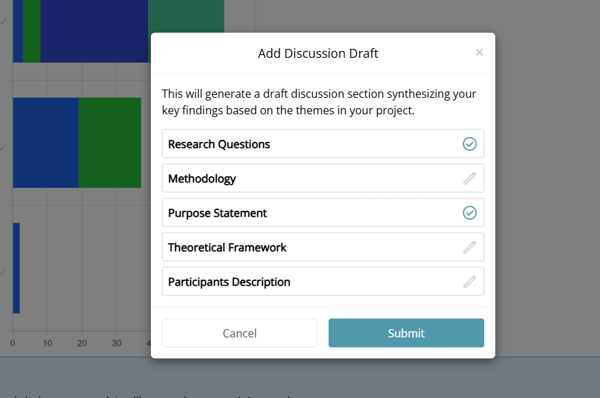Image resolution: width=600 pixels, height=398 pixels.
Task: Select the Methodology row label
Action: (x=202, y=179)
